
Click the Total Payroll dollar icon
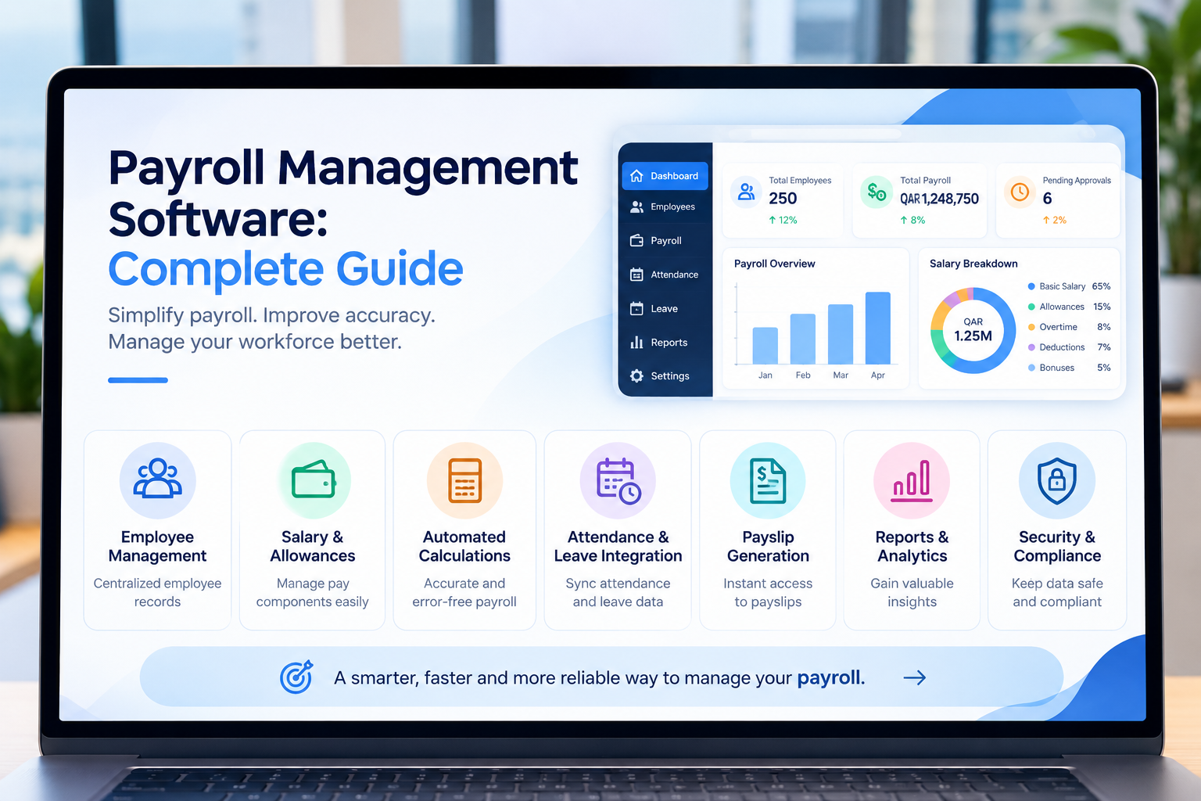click(877, 192)
